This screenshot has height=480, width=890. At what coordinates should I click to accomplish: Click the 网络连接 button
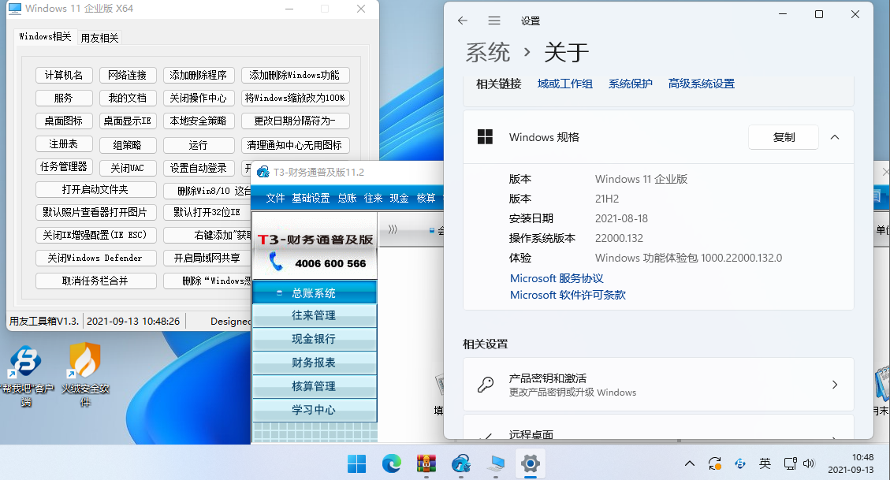coord(127,75)
